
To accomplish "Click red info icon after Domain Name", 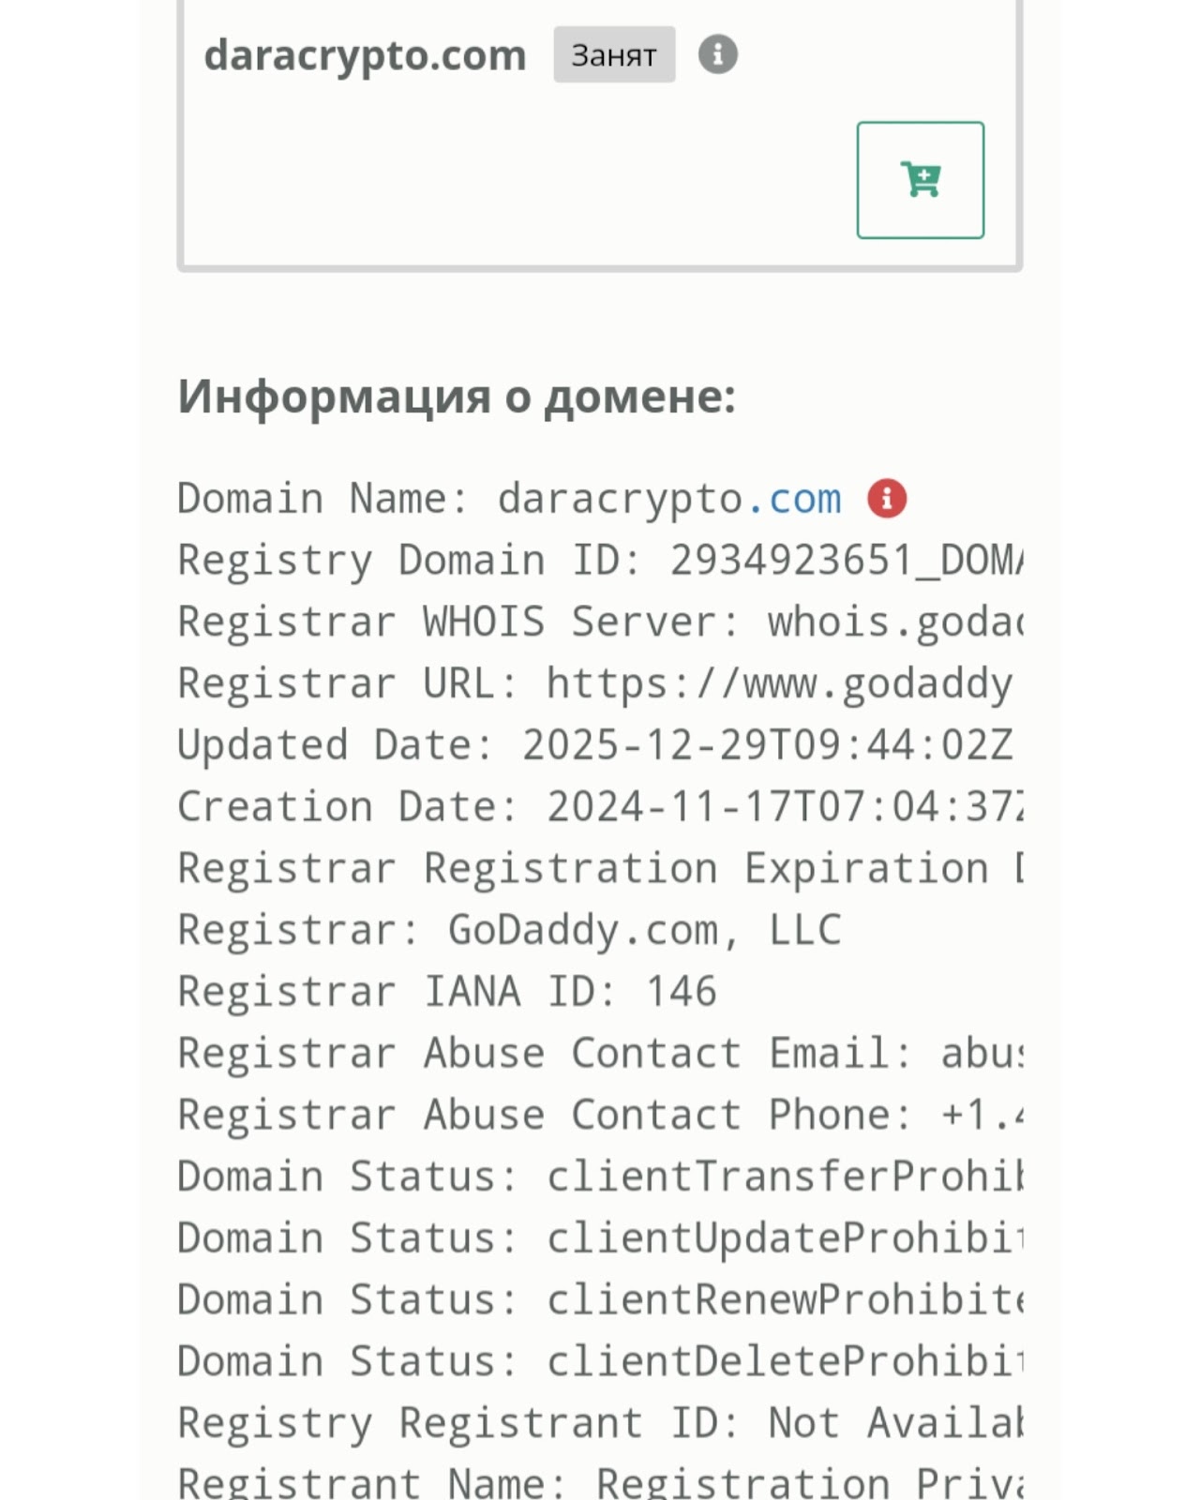I will 887,499.
